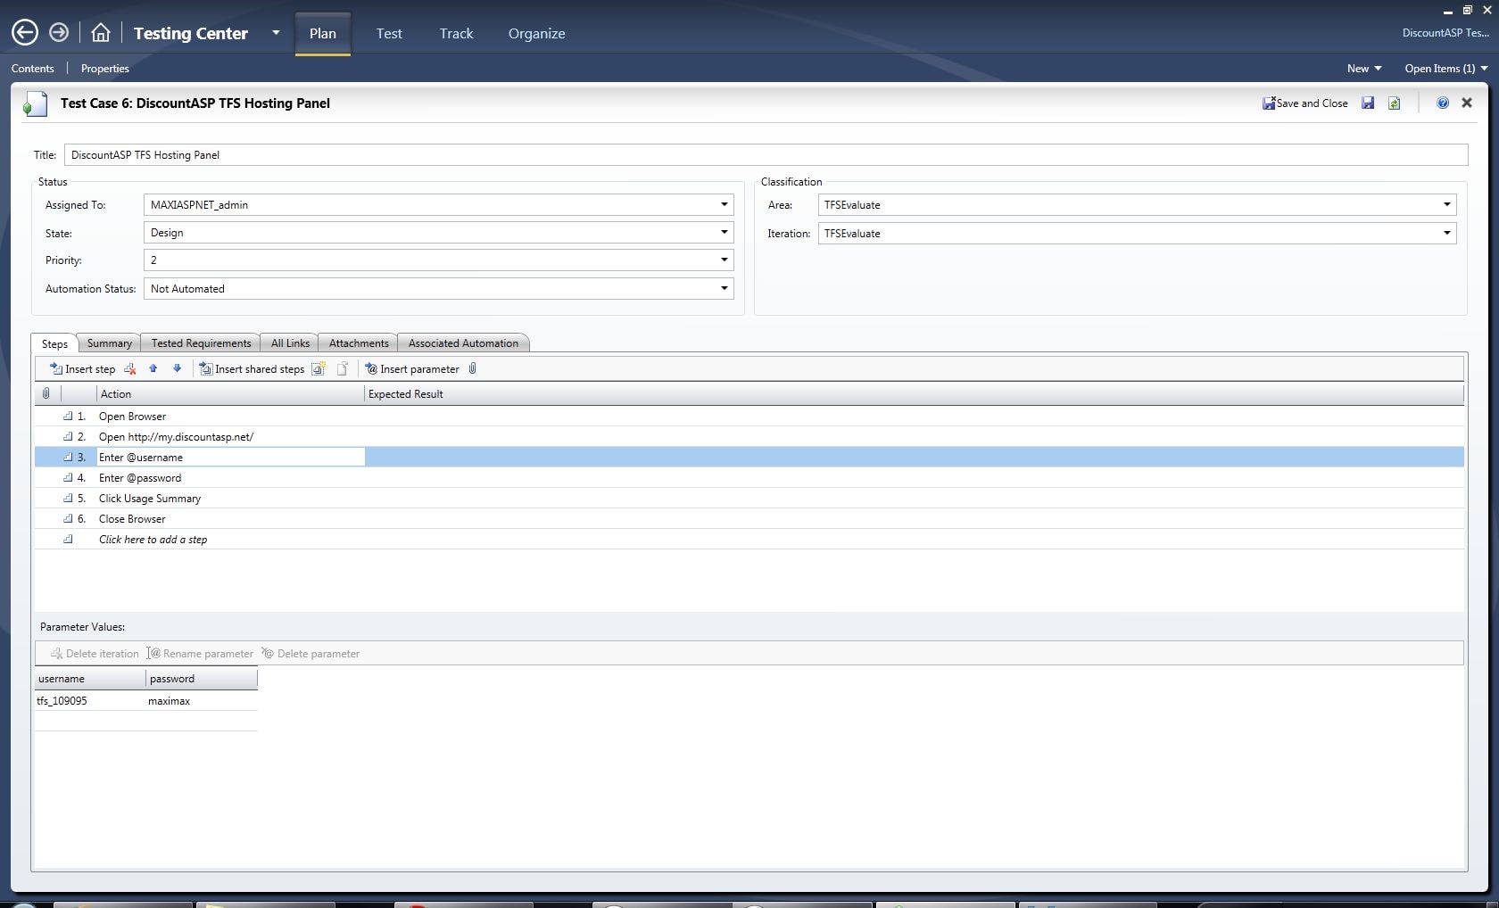
Task: Click Insert parameter button
Action: pos(412,369)
